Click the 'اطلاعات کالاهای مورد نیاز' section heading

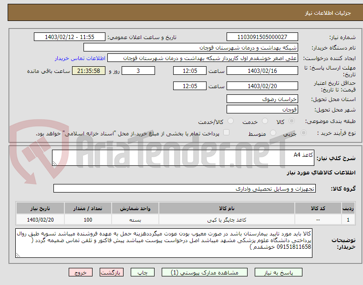(x=321, y=173)
